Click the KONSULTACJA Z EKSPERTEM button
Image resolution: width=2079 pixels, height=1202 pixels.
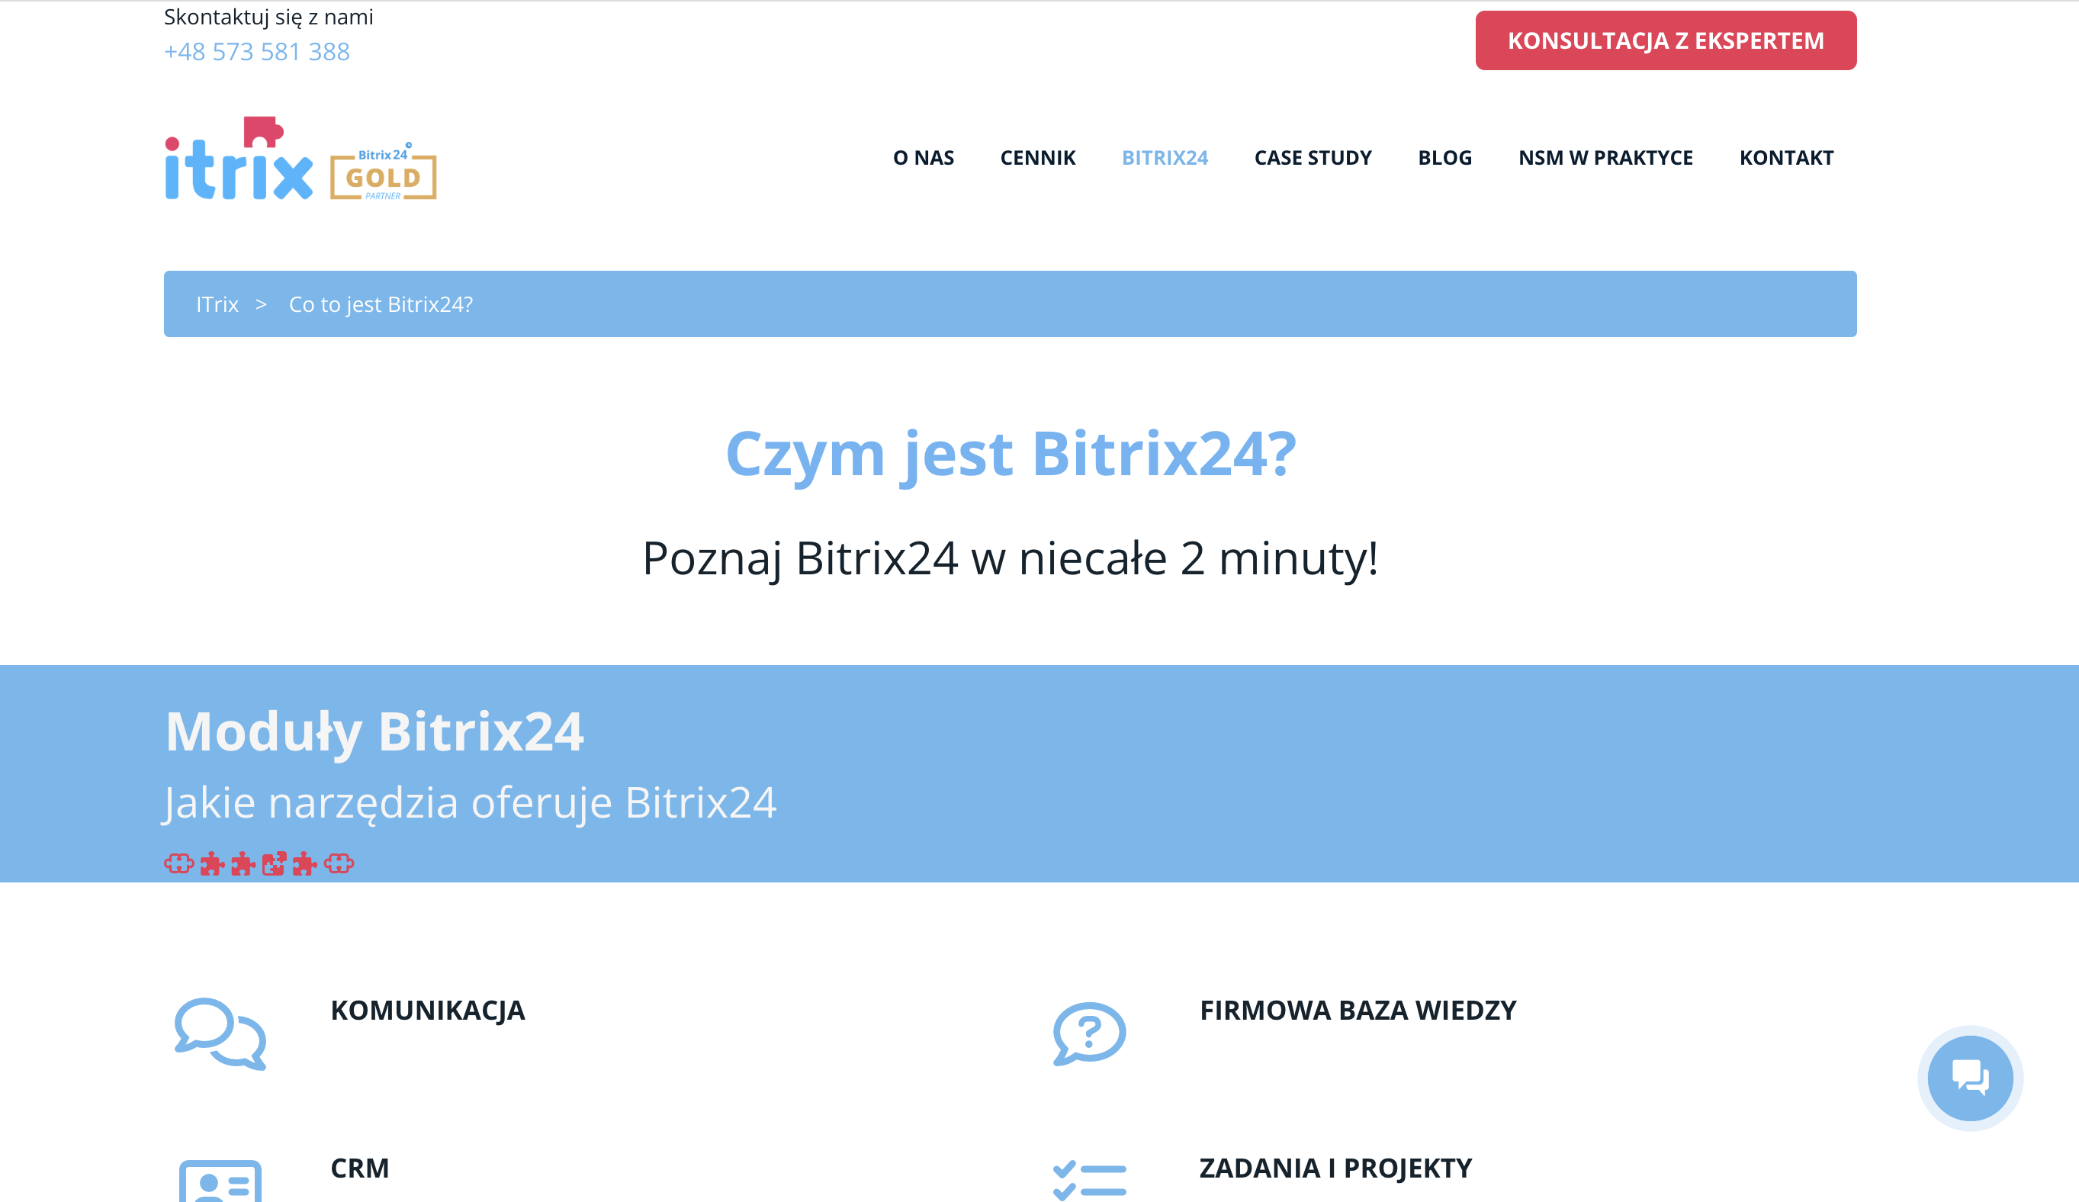coord(1665,40)
